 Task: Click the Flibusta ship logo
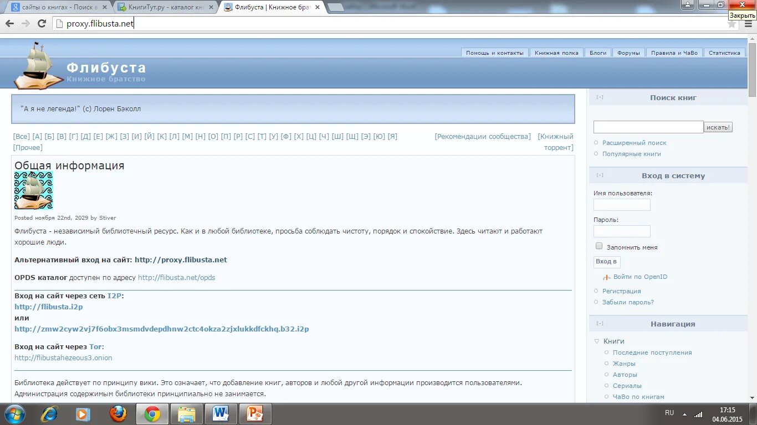38,66
